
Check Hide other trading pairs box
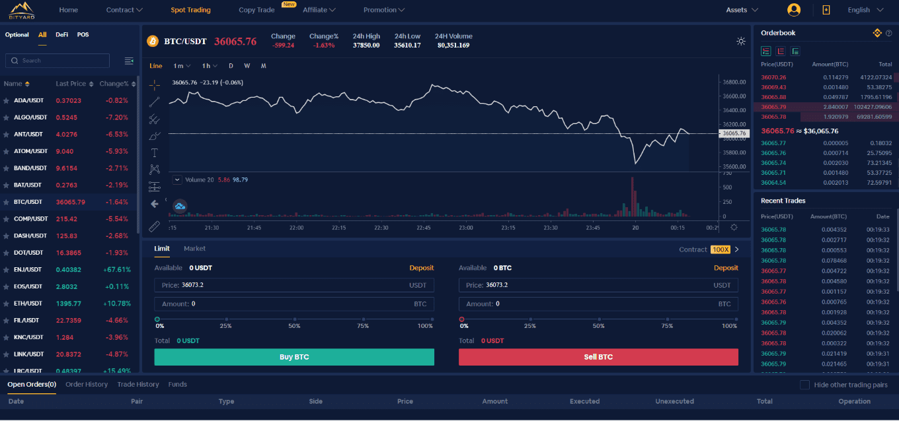pos(804,385)
